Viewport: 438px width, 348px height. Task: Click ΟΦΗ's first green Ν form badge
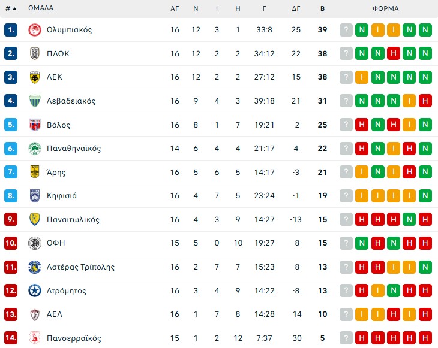click(x=362, y=243)
